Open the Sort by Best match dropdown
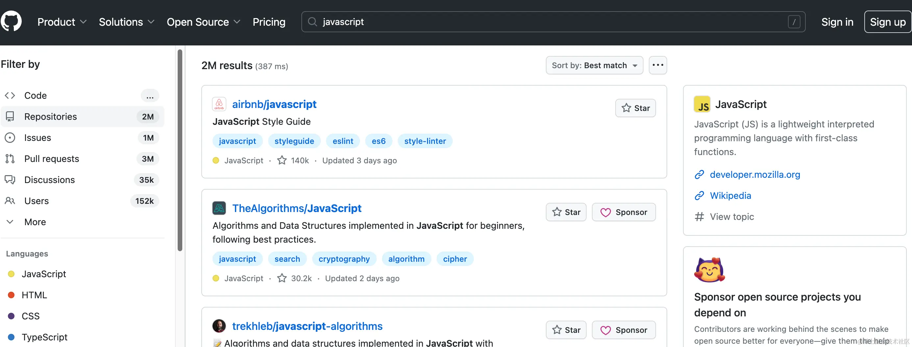This screenshot has height=347, width=912. [x=594, y=65]
